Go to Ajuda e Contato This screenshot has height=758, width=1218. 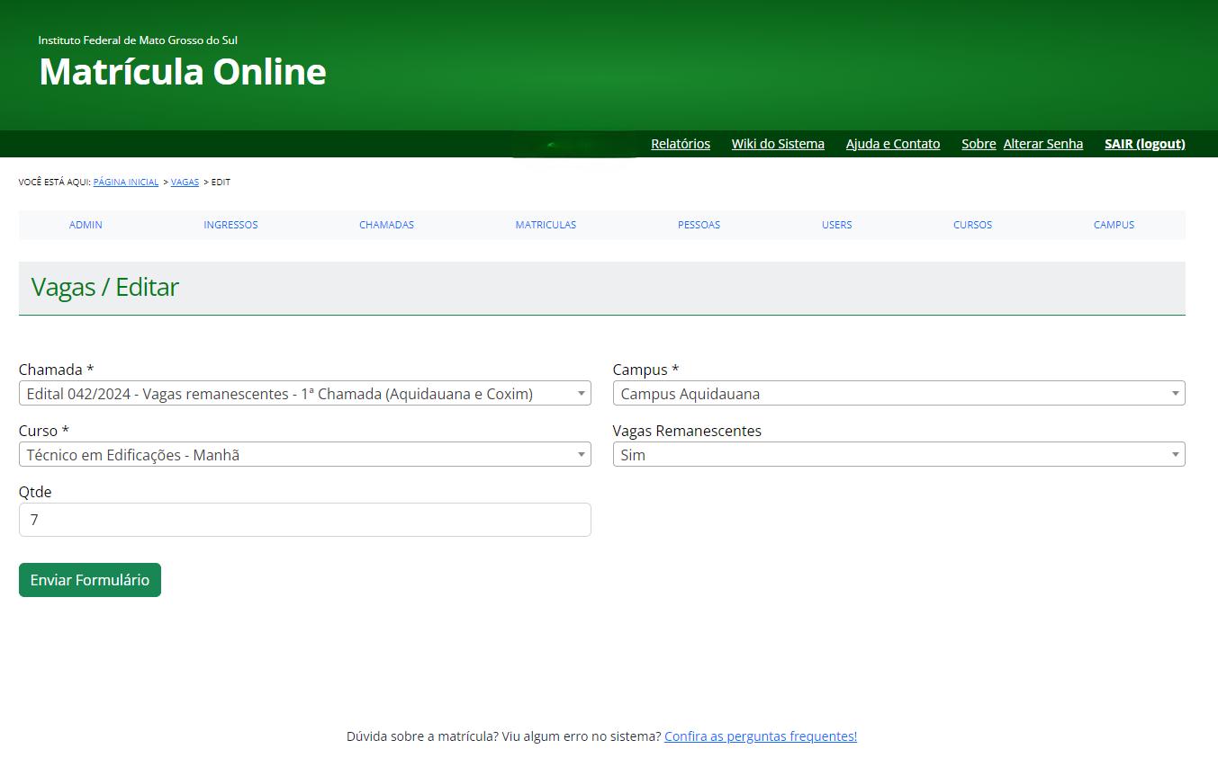[x=893, y=144]
